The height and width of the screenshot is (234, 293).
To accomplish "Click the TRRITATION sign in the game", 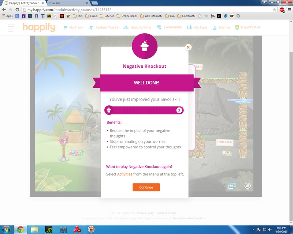I will tap(225, 142).
